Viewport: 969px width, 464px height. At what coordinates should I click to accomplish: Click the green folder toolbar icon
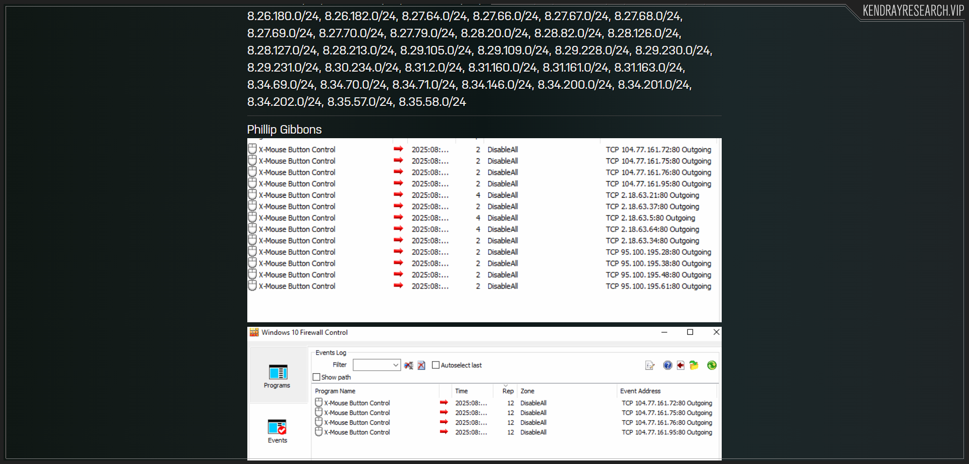click(x=694, y=365)
